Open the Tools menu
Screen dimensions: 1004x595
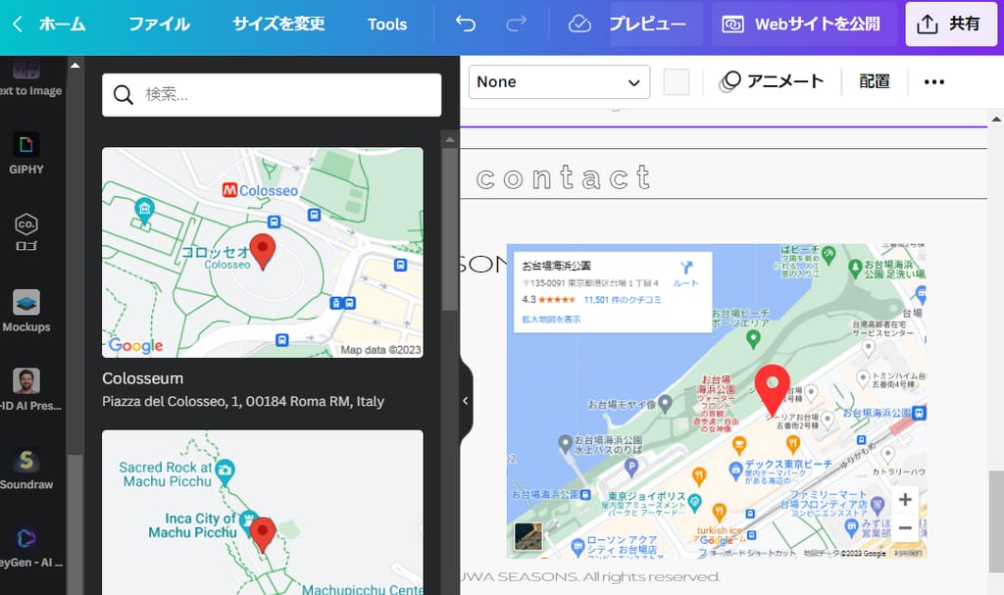coord(387,25)
